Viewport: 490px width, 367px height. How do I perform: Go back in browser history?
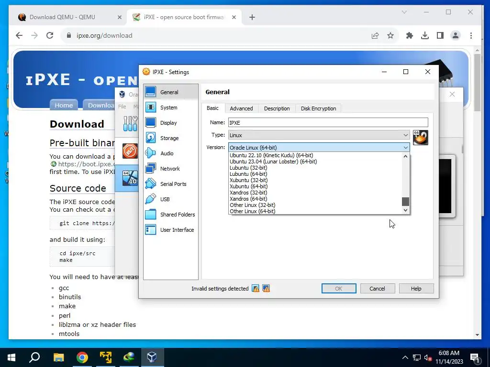[19, 35]
